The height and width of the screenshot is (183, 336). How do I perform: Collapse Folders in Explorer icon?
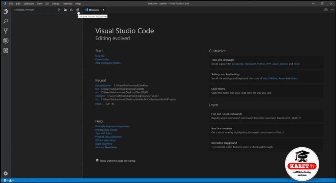(x=78, y=10)
